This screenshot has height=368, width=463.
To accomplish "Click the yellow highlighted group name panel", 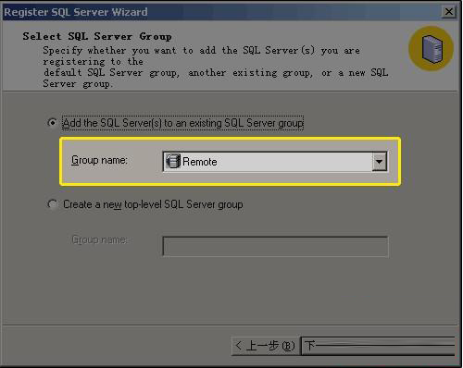I will tap(231, 162).
